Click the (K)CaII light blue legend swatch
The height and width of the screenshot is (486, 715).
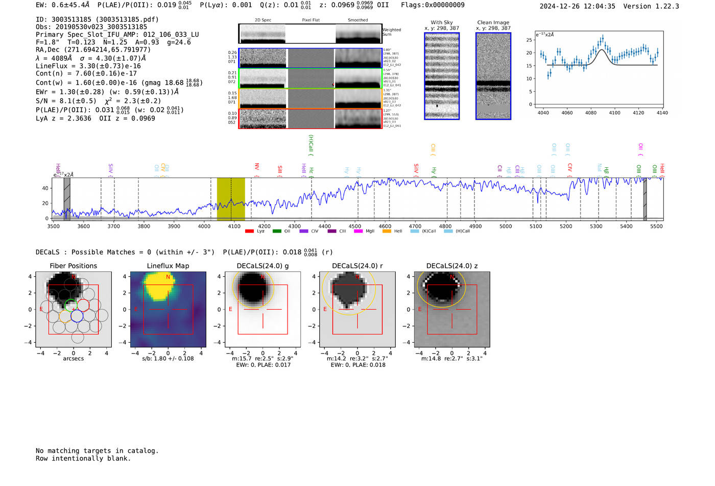click(x=415, y=231)
